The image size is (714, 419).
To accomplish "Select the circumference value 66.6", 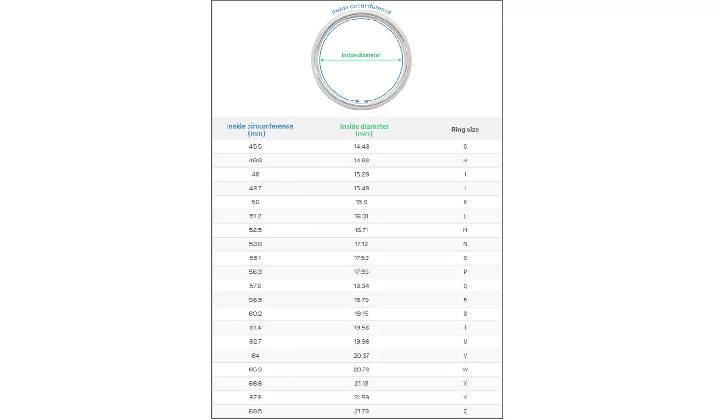I will pyautogui.click(x=255, y=383).
